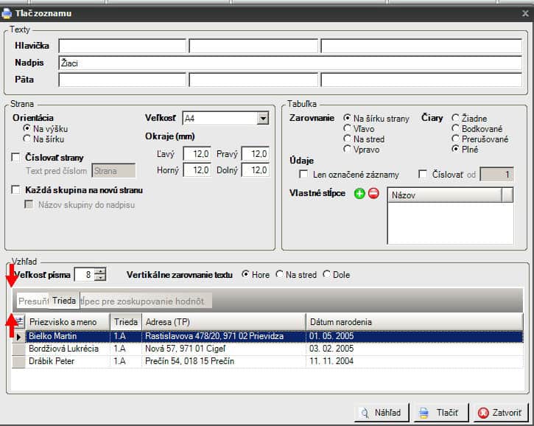Image resolution: width=534 pixels, height=426 pixels.
Task: Click the Trieda column header
Action: 126,322
